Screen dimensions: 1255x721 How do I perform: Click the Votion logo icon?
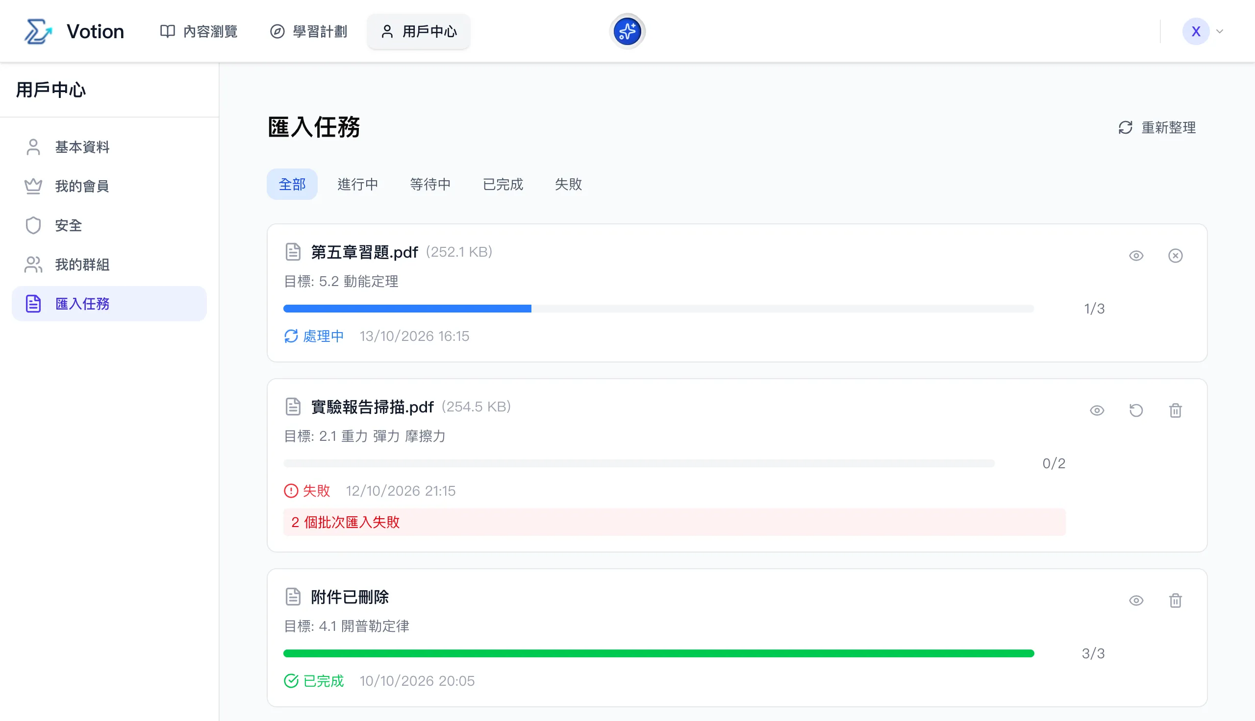[38, 31]
